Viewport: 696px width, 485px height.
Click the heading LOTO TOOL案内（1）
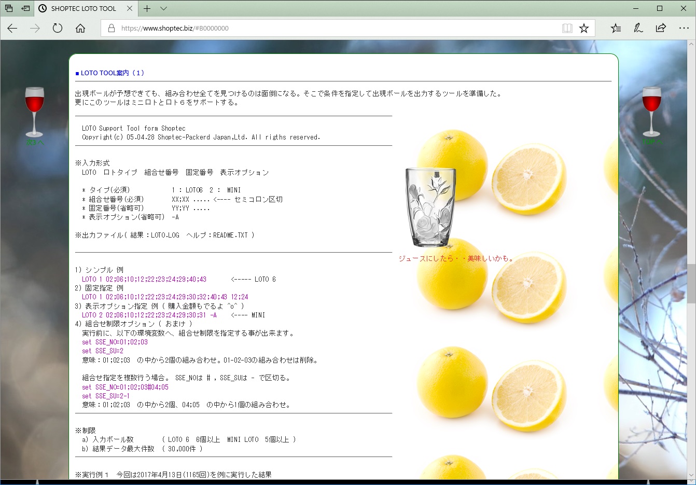tap(110, 73)
